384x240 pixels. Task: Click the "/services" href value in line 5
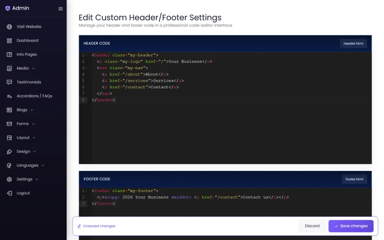(x=136, y=81)
